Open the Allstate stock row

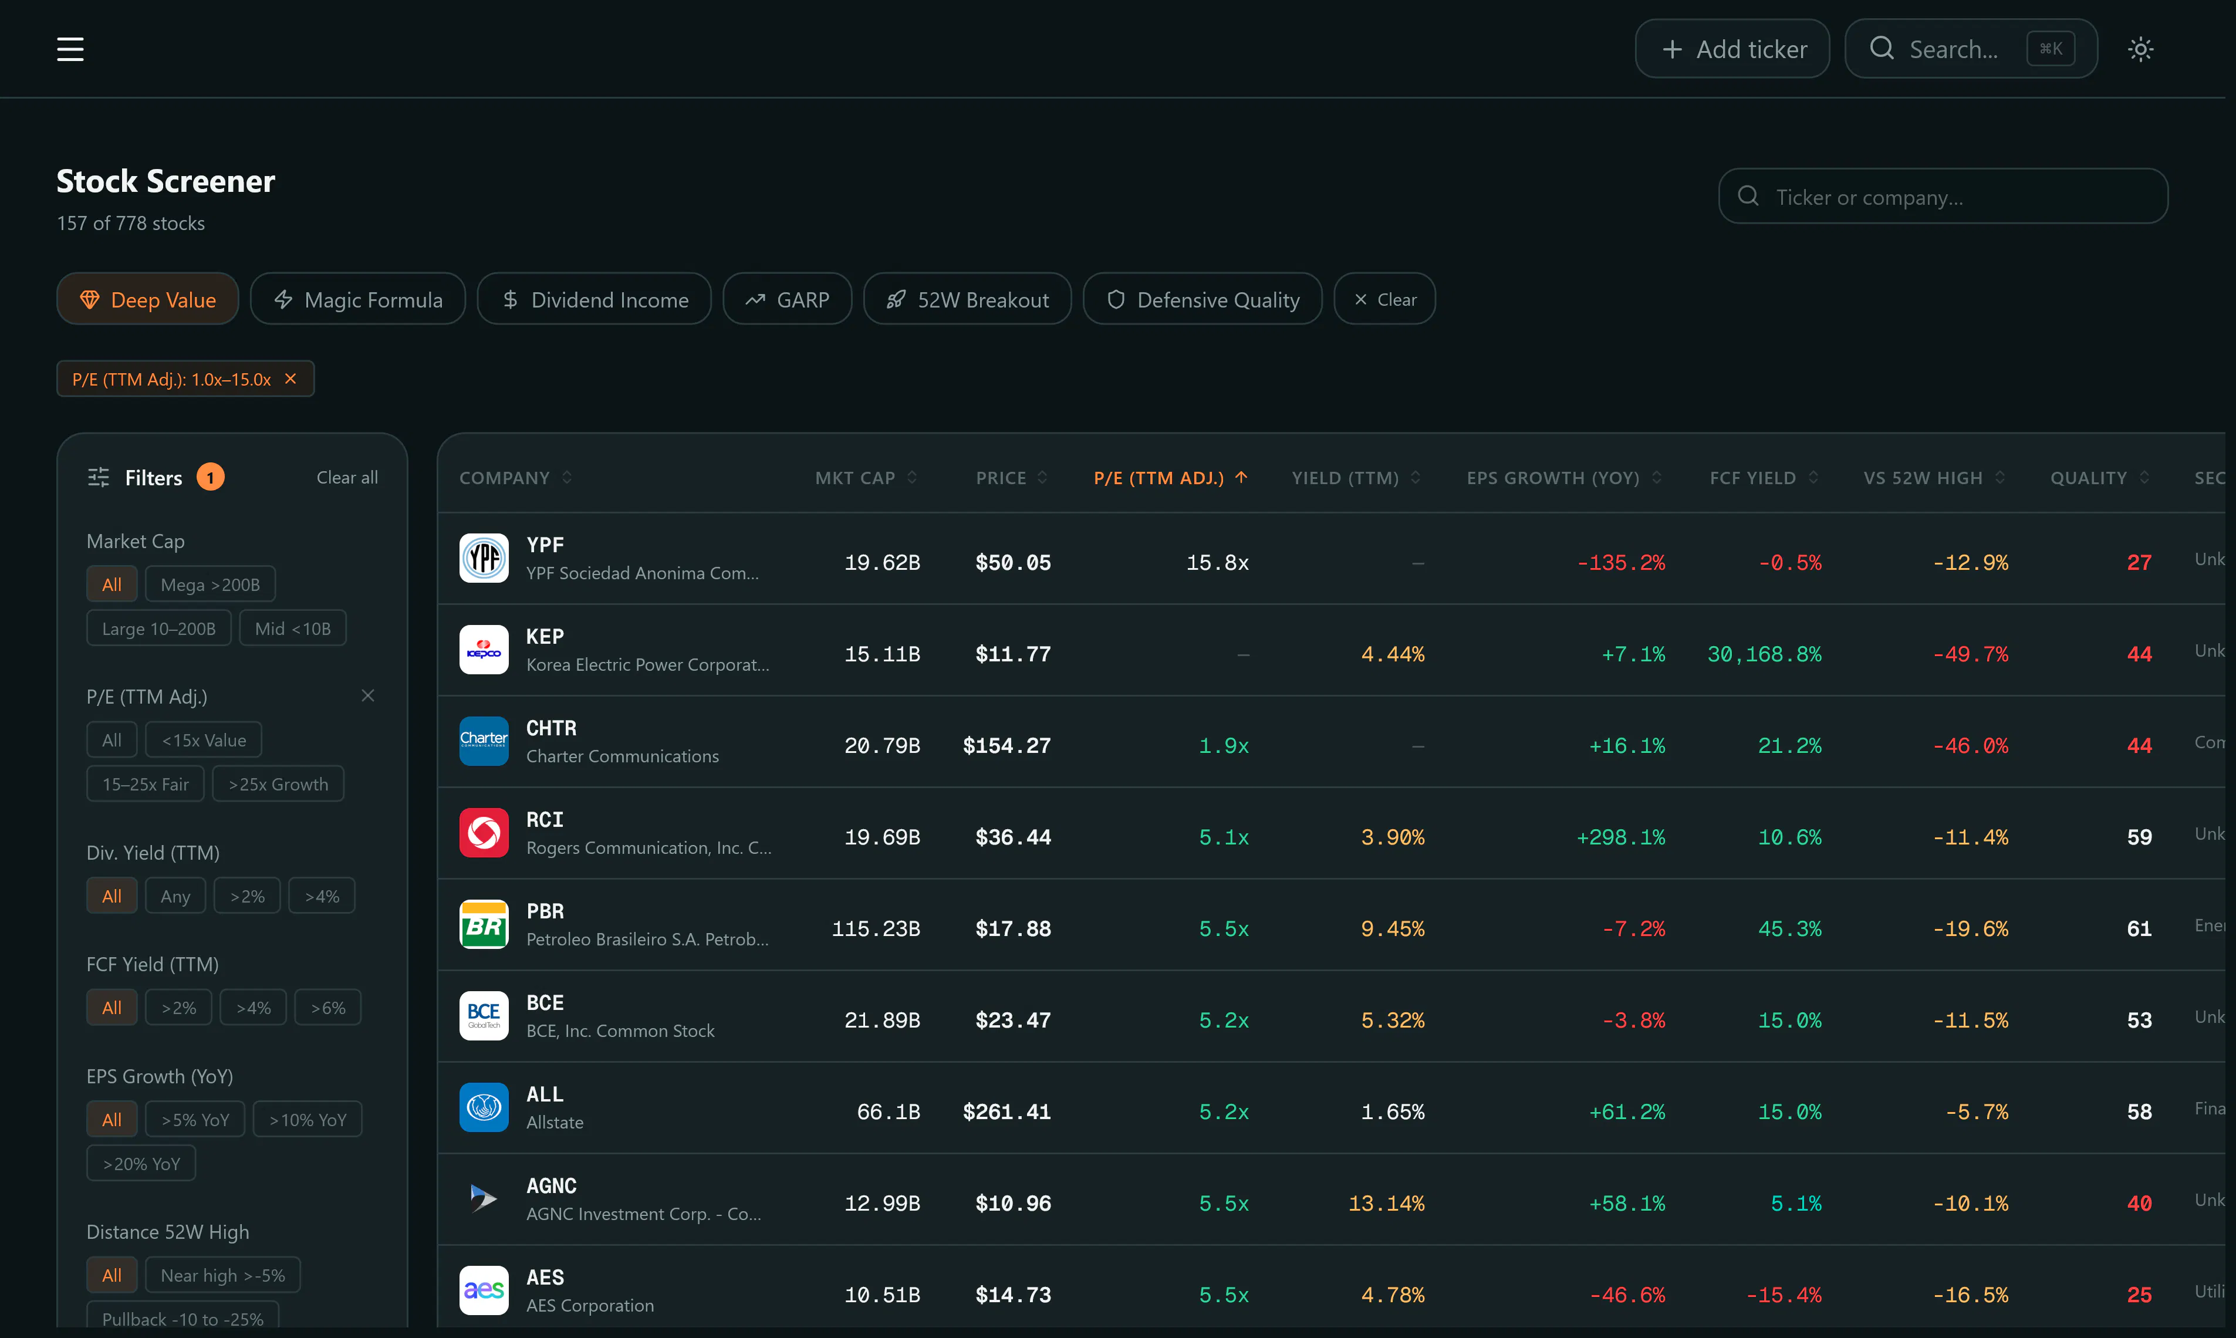[1331, 1108]
